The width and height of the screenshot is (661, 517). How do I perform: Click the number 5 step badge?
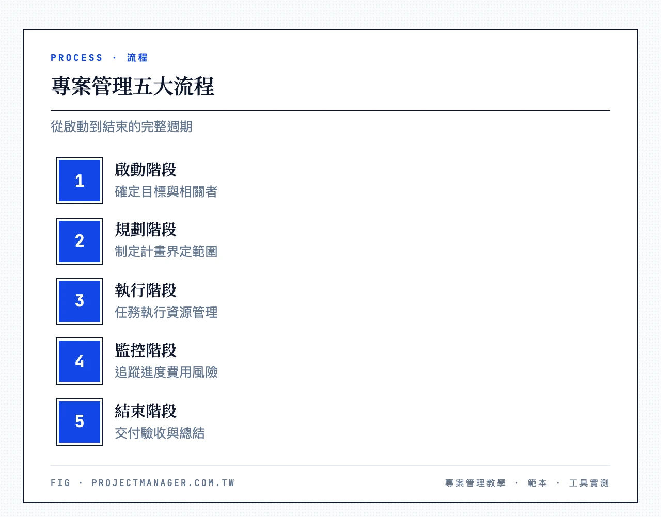80,422
